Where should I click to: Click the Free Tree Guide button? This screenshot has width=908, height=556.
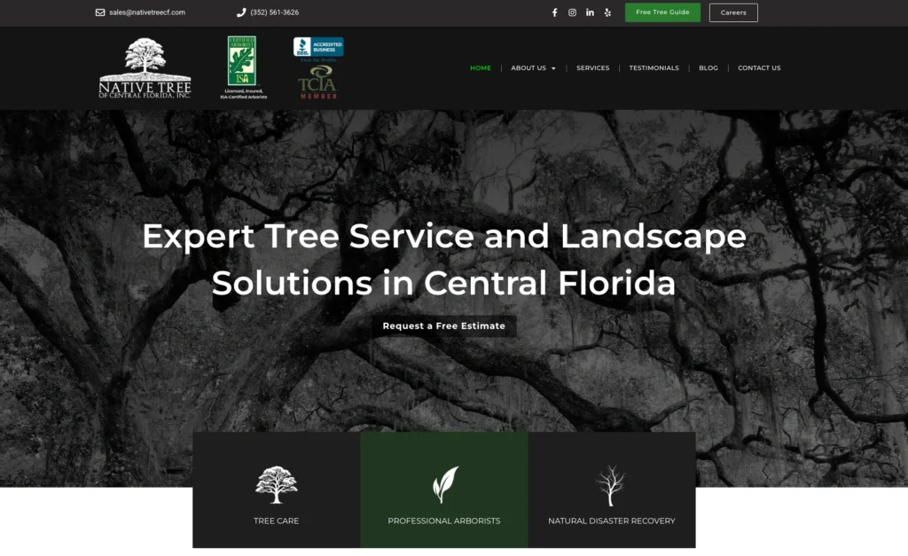[x=662, y=12]
